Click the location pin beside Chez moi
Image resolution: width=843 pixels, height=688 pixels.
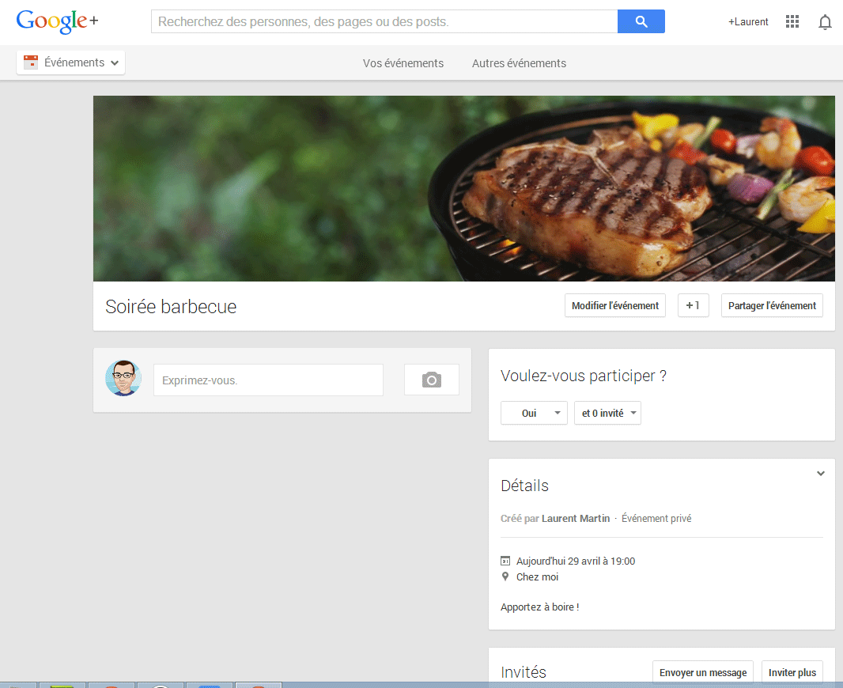click(505, 576)
